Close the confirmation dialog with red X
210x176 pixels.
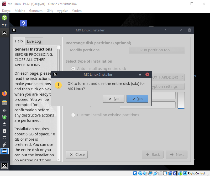click(x=147, y=74)
